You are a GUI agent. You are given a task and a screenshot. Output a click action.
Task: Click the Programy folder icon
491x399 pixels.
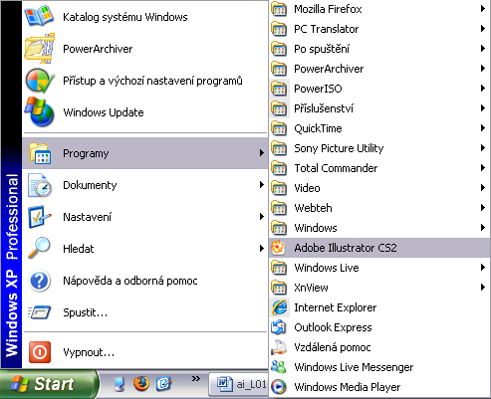tap(40, 153)
